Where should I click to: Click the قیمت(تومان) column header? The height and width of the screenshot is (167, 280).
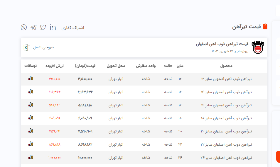pyautogui.click(x=85, y=66)
